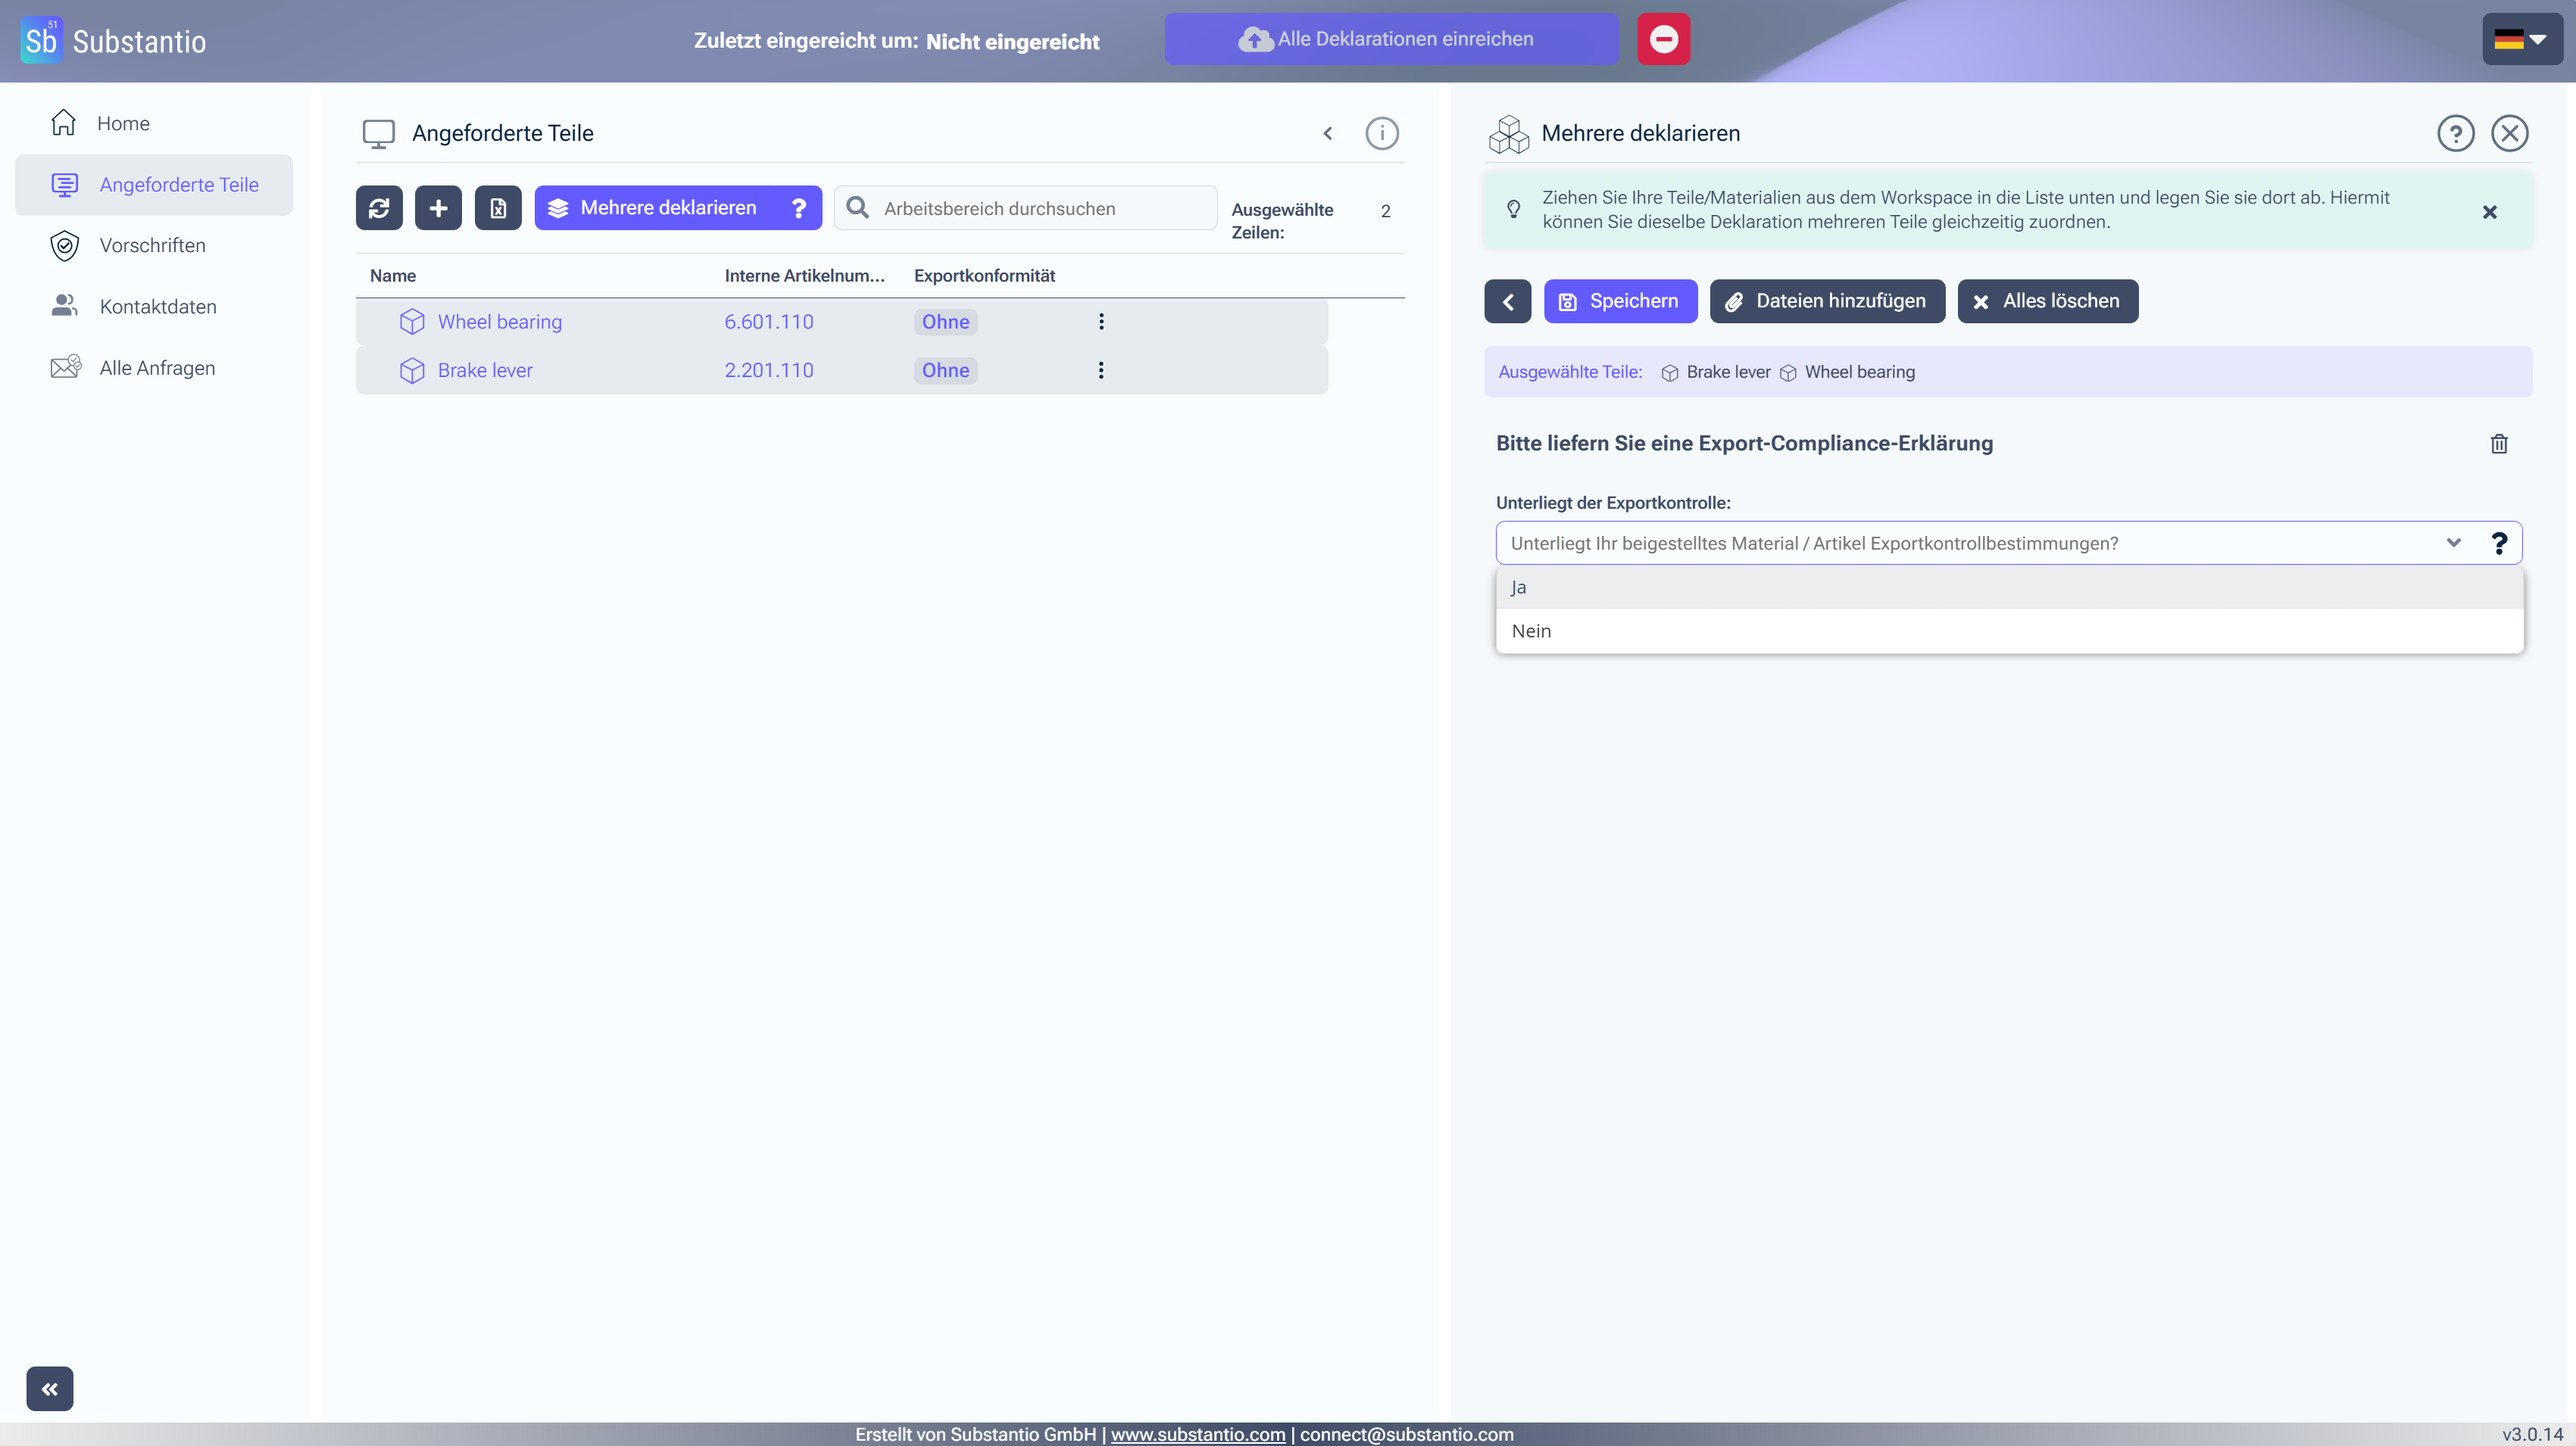
Task: Click the red minus button in header
Action: [1663, 39]
